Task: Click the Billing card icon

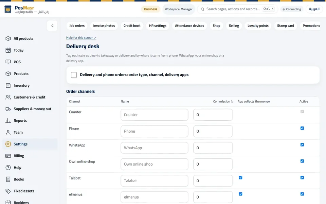Action: click(8, 156)
